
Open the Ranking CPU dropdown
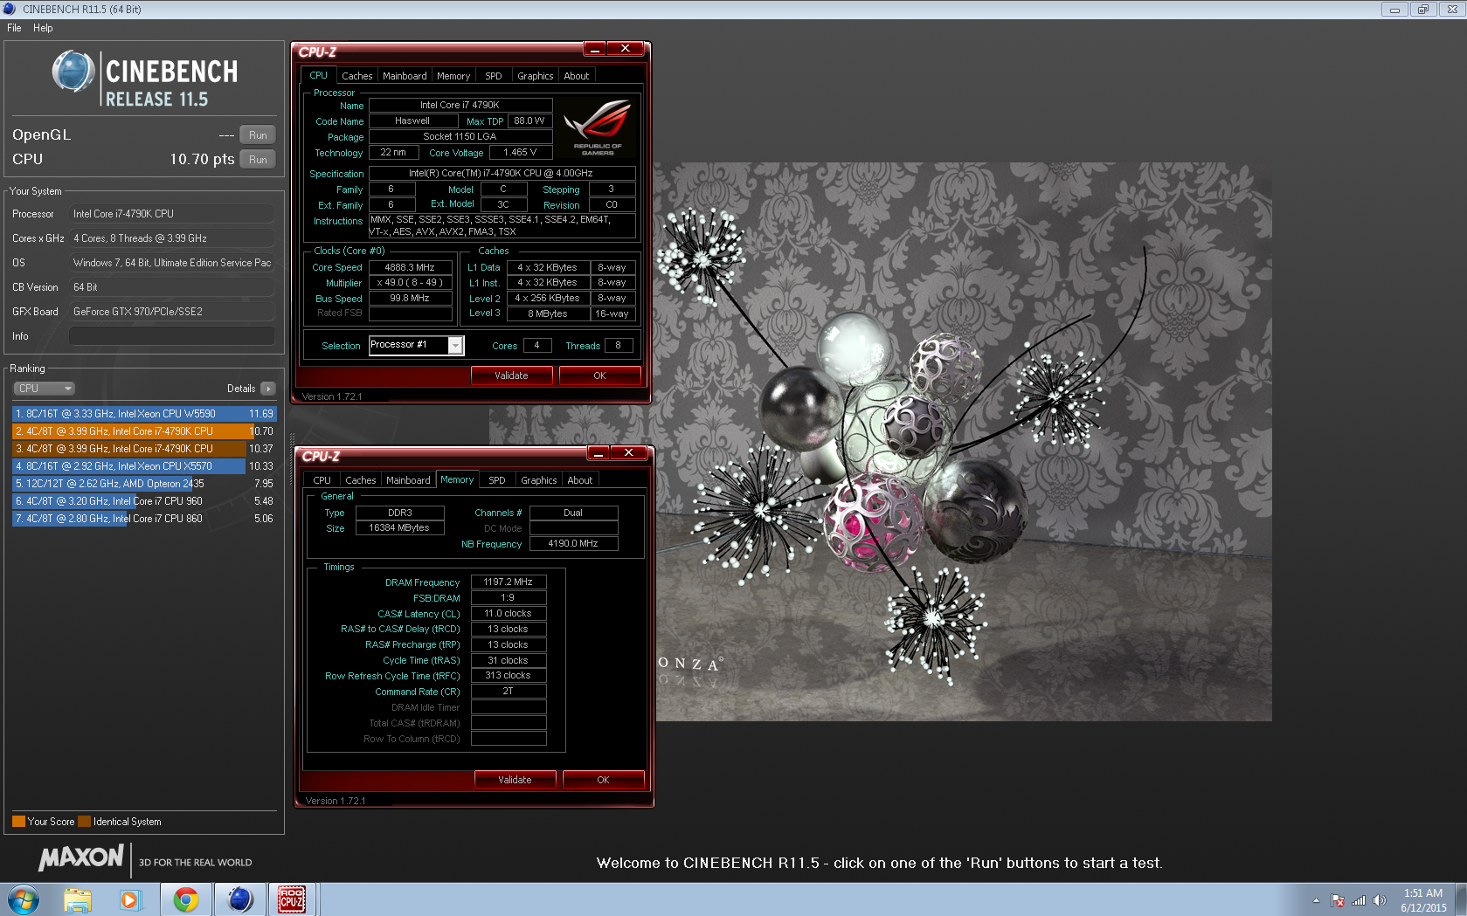(45, 389)
